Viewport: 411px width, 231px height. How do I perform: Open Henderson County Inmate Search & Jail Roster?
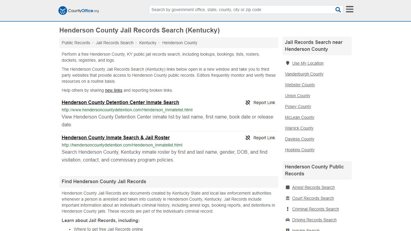click(116, 137)
